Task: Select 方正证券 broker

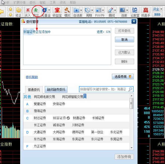Action: click(x=40, y=146)
